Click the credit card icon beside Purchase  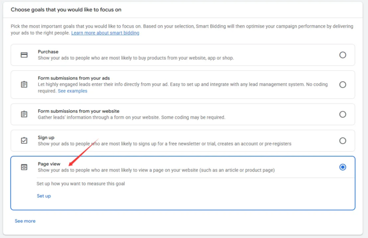pyautogui.click(x=24, y=55)
